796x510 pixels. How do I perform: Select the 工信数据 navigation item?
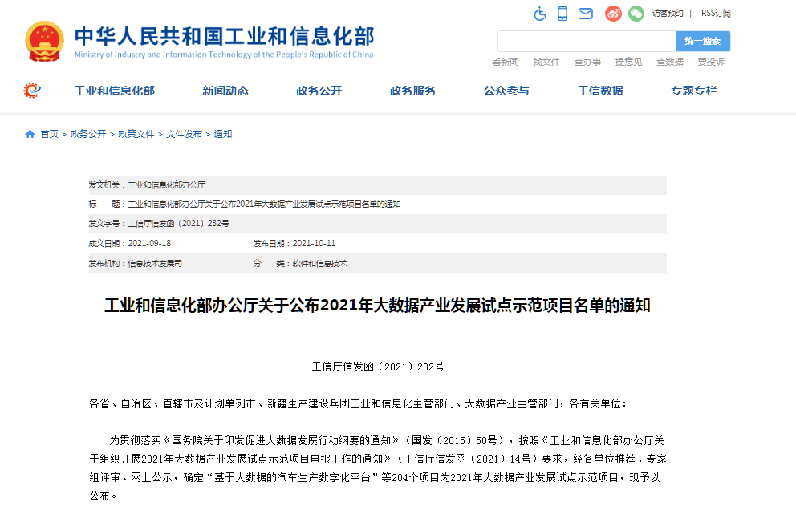coord(600,91)
